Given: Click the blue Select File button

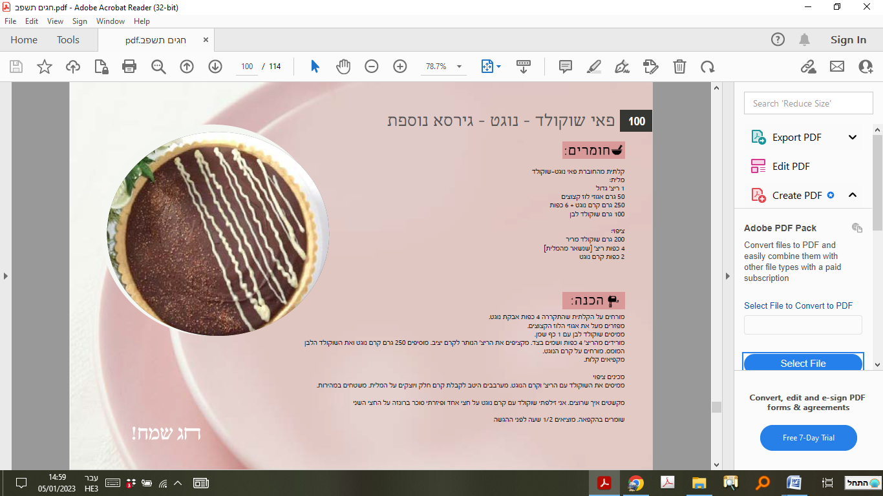Looking at the screenshot, I should tap(803, 363).
